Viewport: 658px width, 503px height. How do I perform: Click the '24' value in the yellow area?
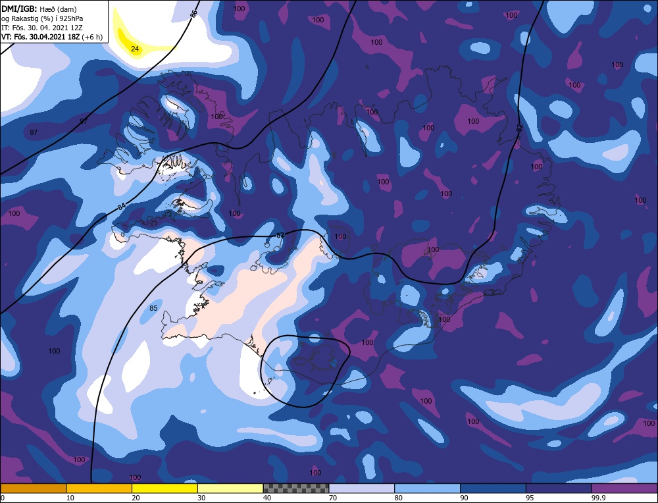135,49
